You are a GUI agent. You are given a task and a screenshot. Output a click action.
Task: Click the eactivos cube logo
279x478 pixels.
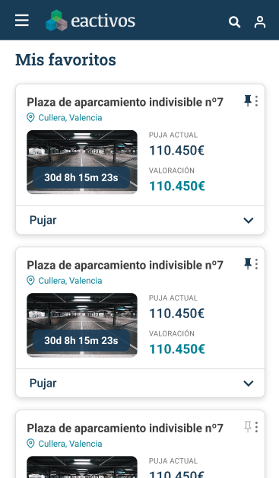(56, 21)
